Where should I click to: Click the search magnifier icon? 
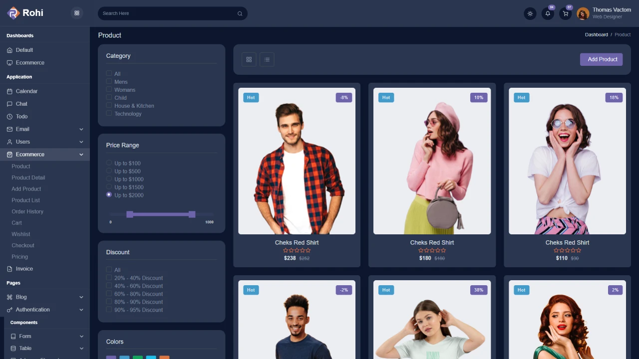click(x=240, y=13)
